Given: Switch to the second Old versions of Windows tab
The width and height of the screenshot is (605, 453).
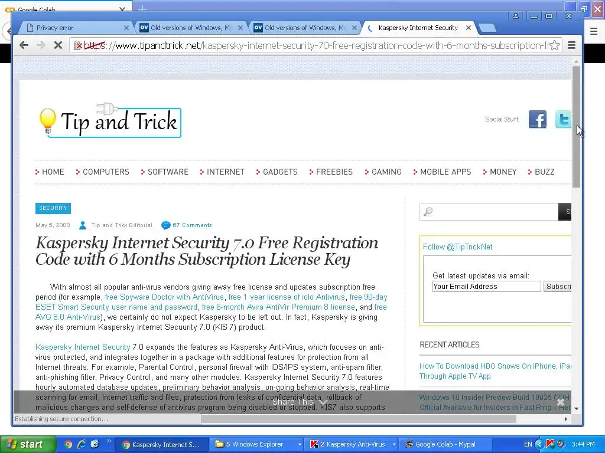Looking at the screenshot, I should [305, 28].
